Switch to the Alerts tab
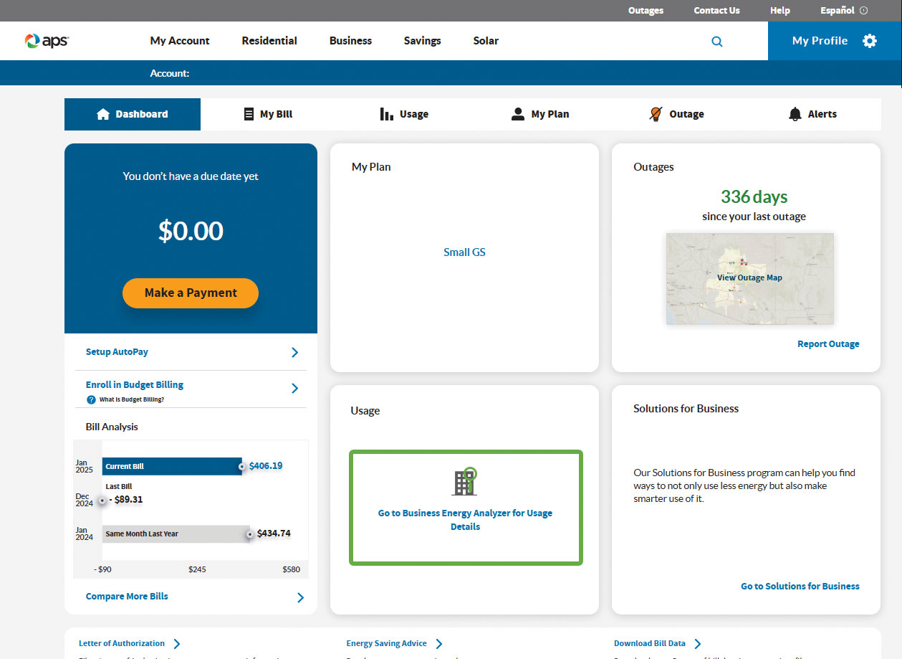 click(x=812, y=114)
